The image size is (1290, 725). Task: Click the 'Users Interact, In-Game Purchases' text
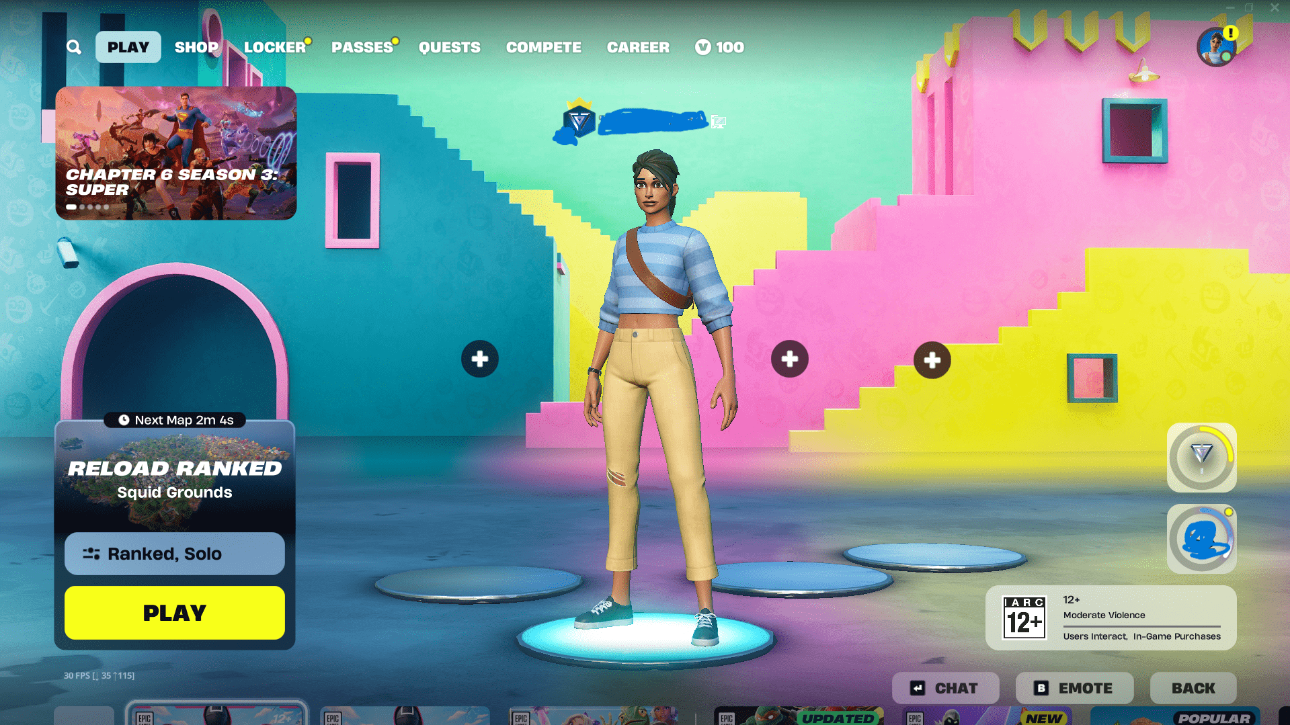tap(1141, 636)
